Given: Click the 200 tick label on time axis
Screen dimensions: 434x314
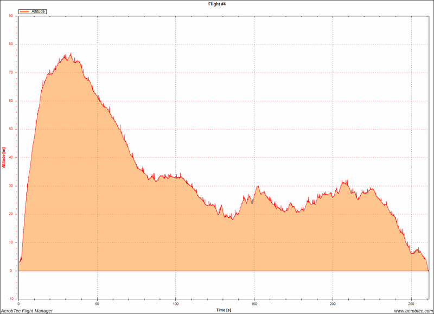Looking at the screenshot, I should (x=333, y=304).
